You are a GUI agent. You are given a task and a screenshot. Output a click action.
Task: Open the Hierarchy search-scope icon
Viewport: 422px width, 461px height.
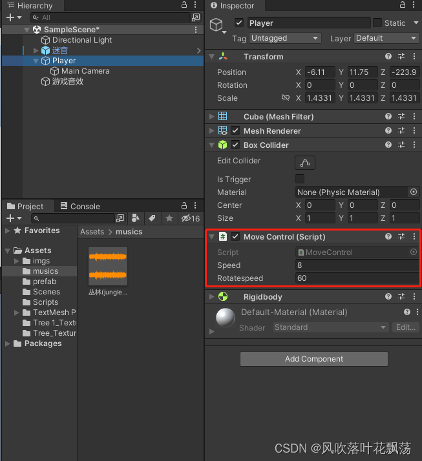click(x=196, y=17)
